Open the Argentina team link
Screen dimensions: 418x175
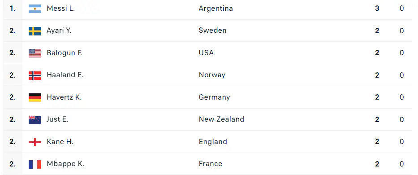(215, 9)
